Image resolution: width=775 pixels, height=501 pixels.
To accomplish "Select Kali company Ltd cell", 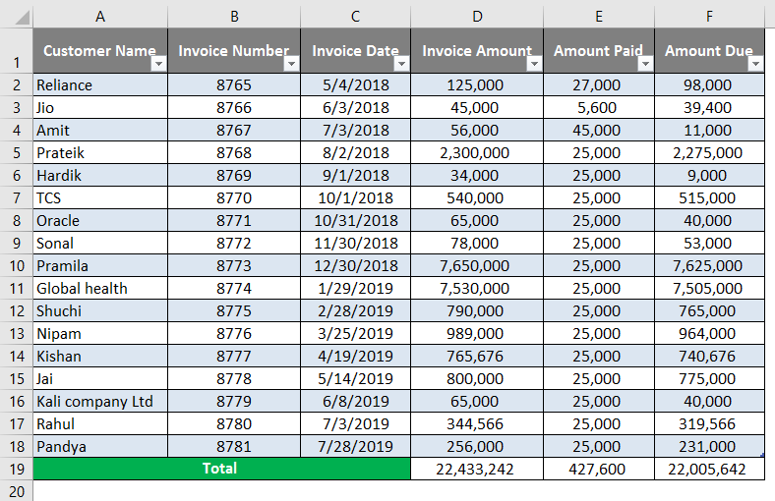I will click(100, 402).
